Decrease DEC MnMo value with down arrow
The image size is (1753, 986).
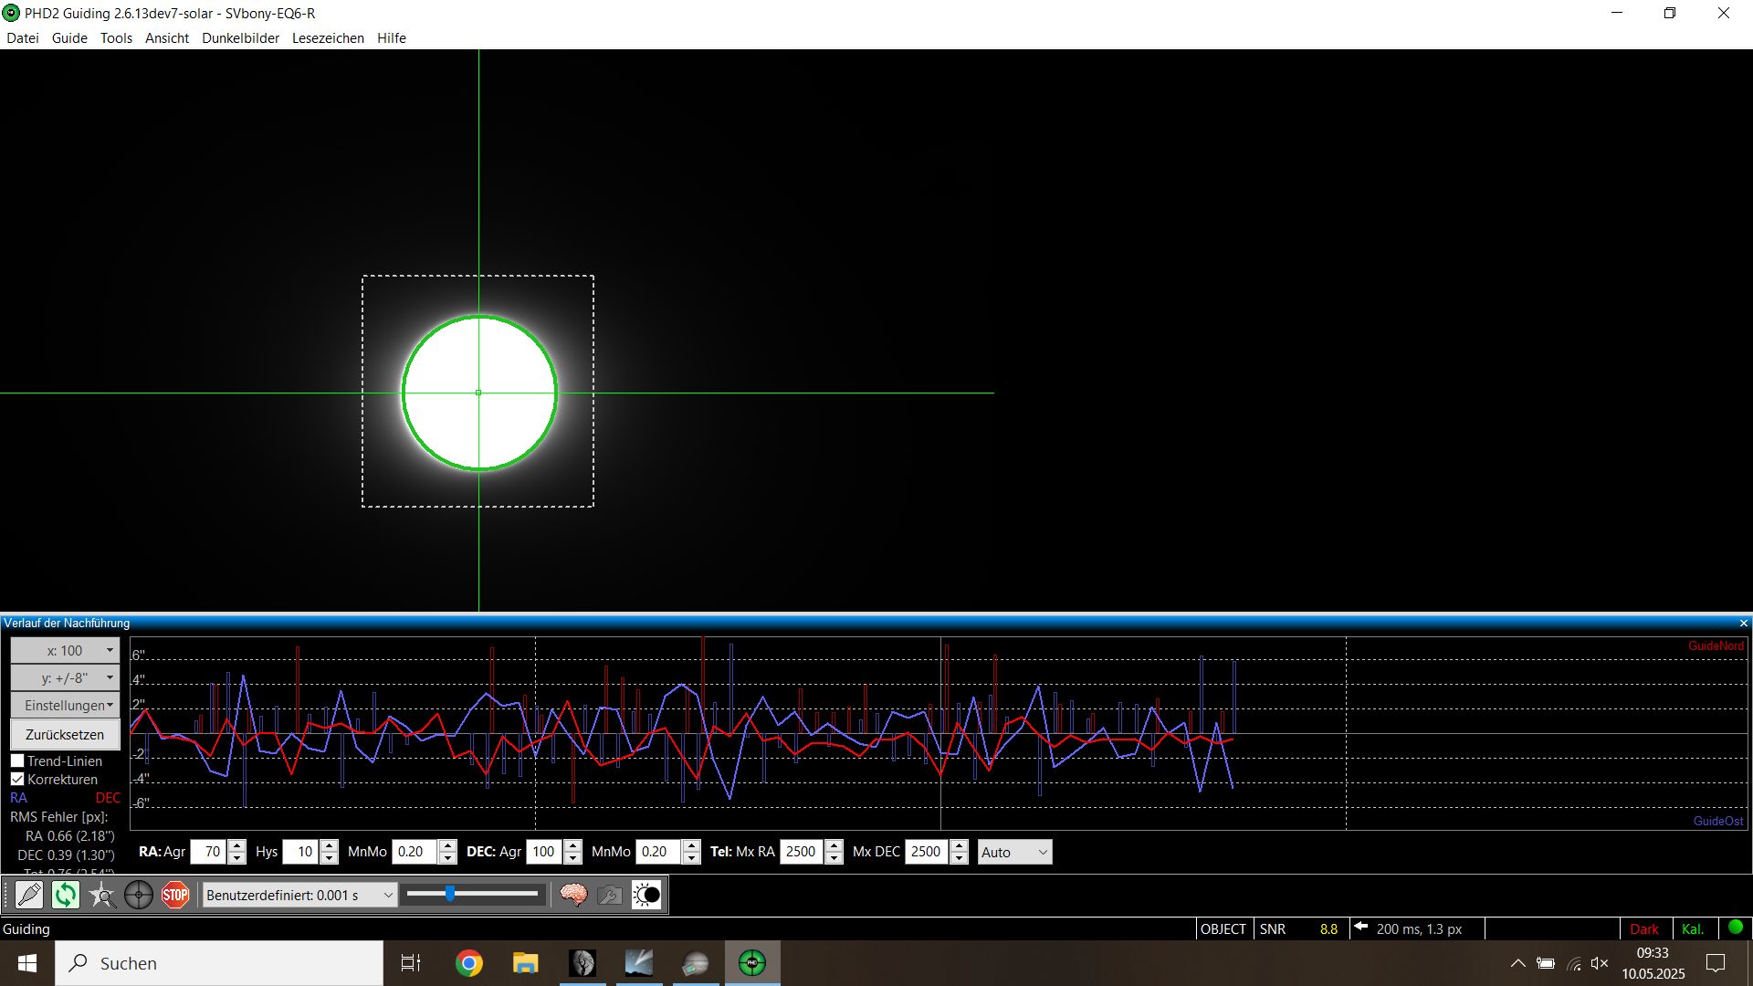coord(691,858)
